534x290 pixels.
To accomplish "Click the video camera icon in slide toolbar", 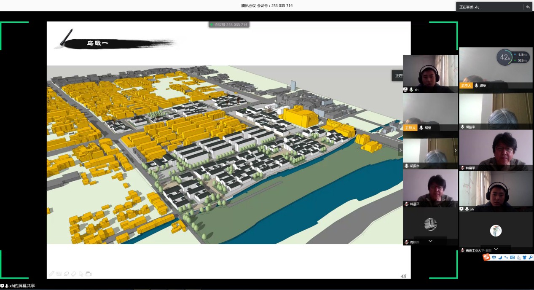I will pos(89,274).
